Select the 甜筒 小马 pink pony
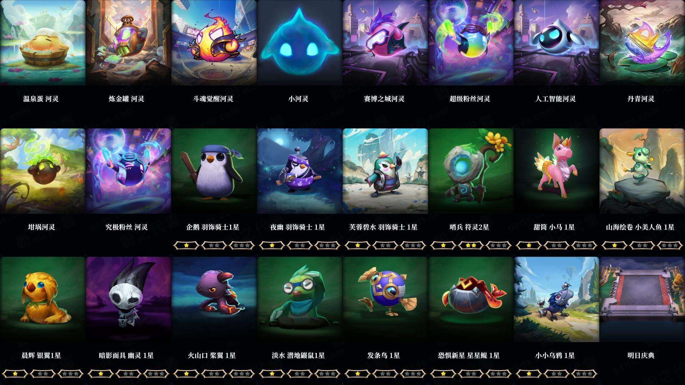Screen dimensions: 685x385 (x=557, y=171)
